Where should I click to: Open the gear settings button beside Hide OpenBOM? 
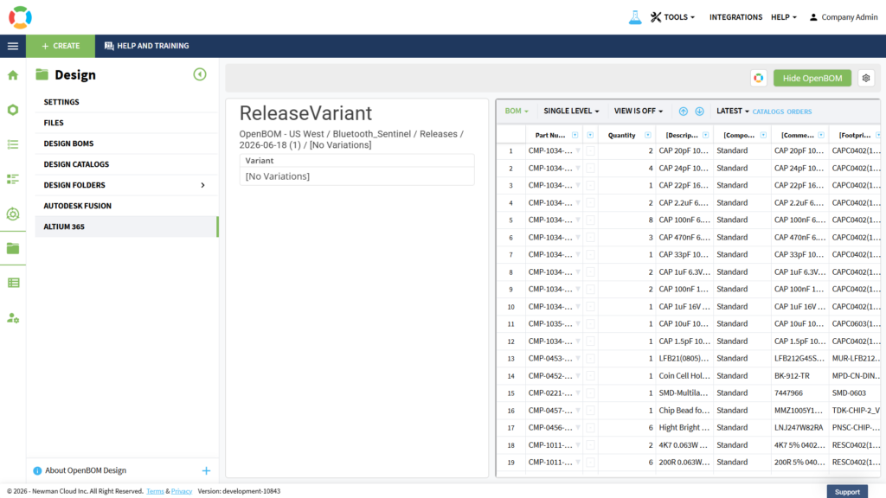[865, 79]
